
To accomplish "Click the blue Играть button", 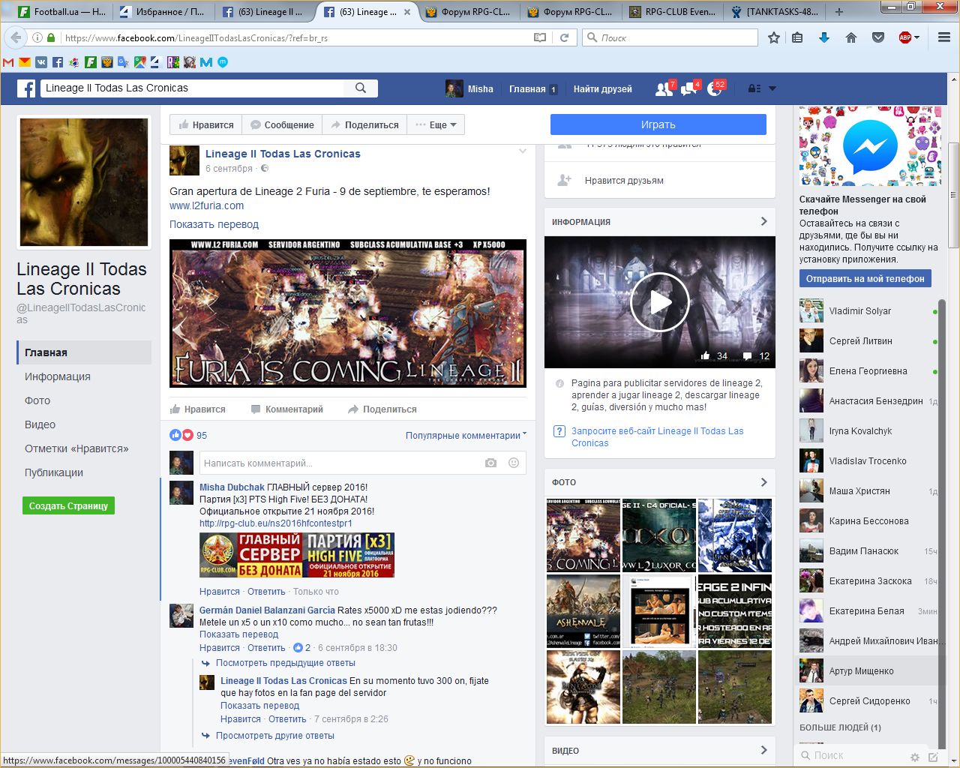I will [x=658, y=124].
